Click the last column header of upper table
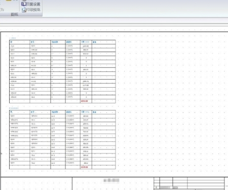Screen dimensions: 228x190 click(104, 42)
